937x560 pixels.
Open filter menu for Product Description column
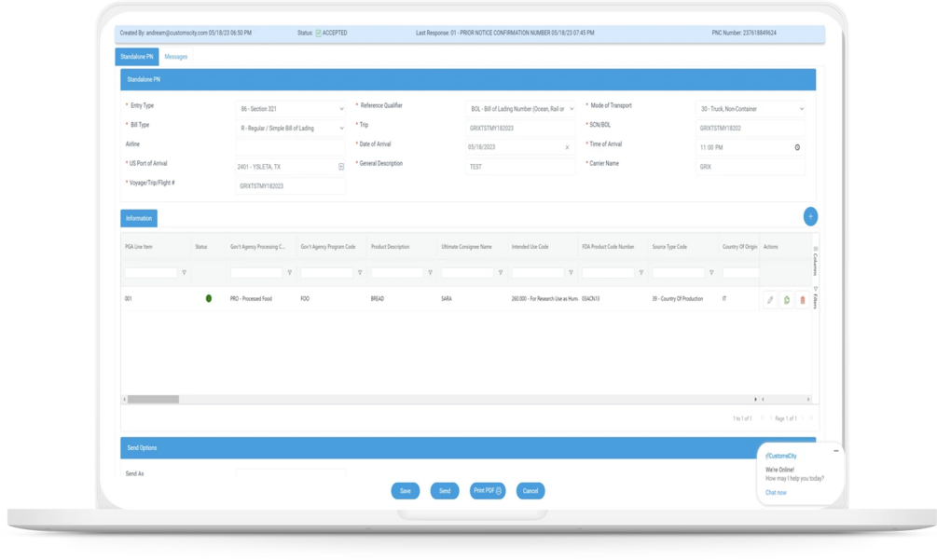click(x=430, y=273)
